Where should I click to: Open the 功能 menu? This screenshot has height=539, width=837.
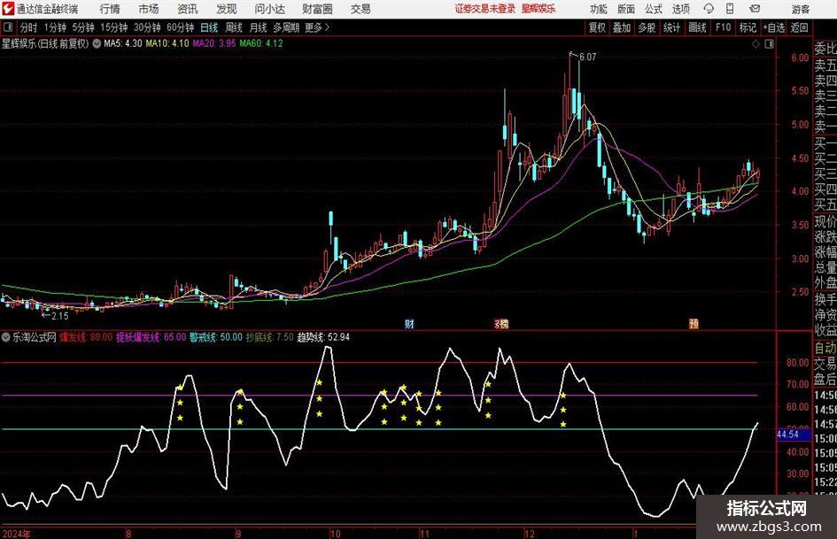pyautogui.click(x=599, y=9)
